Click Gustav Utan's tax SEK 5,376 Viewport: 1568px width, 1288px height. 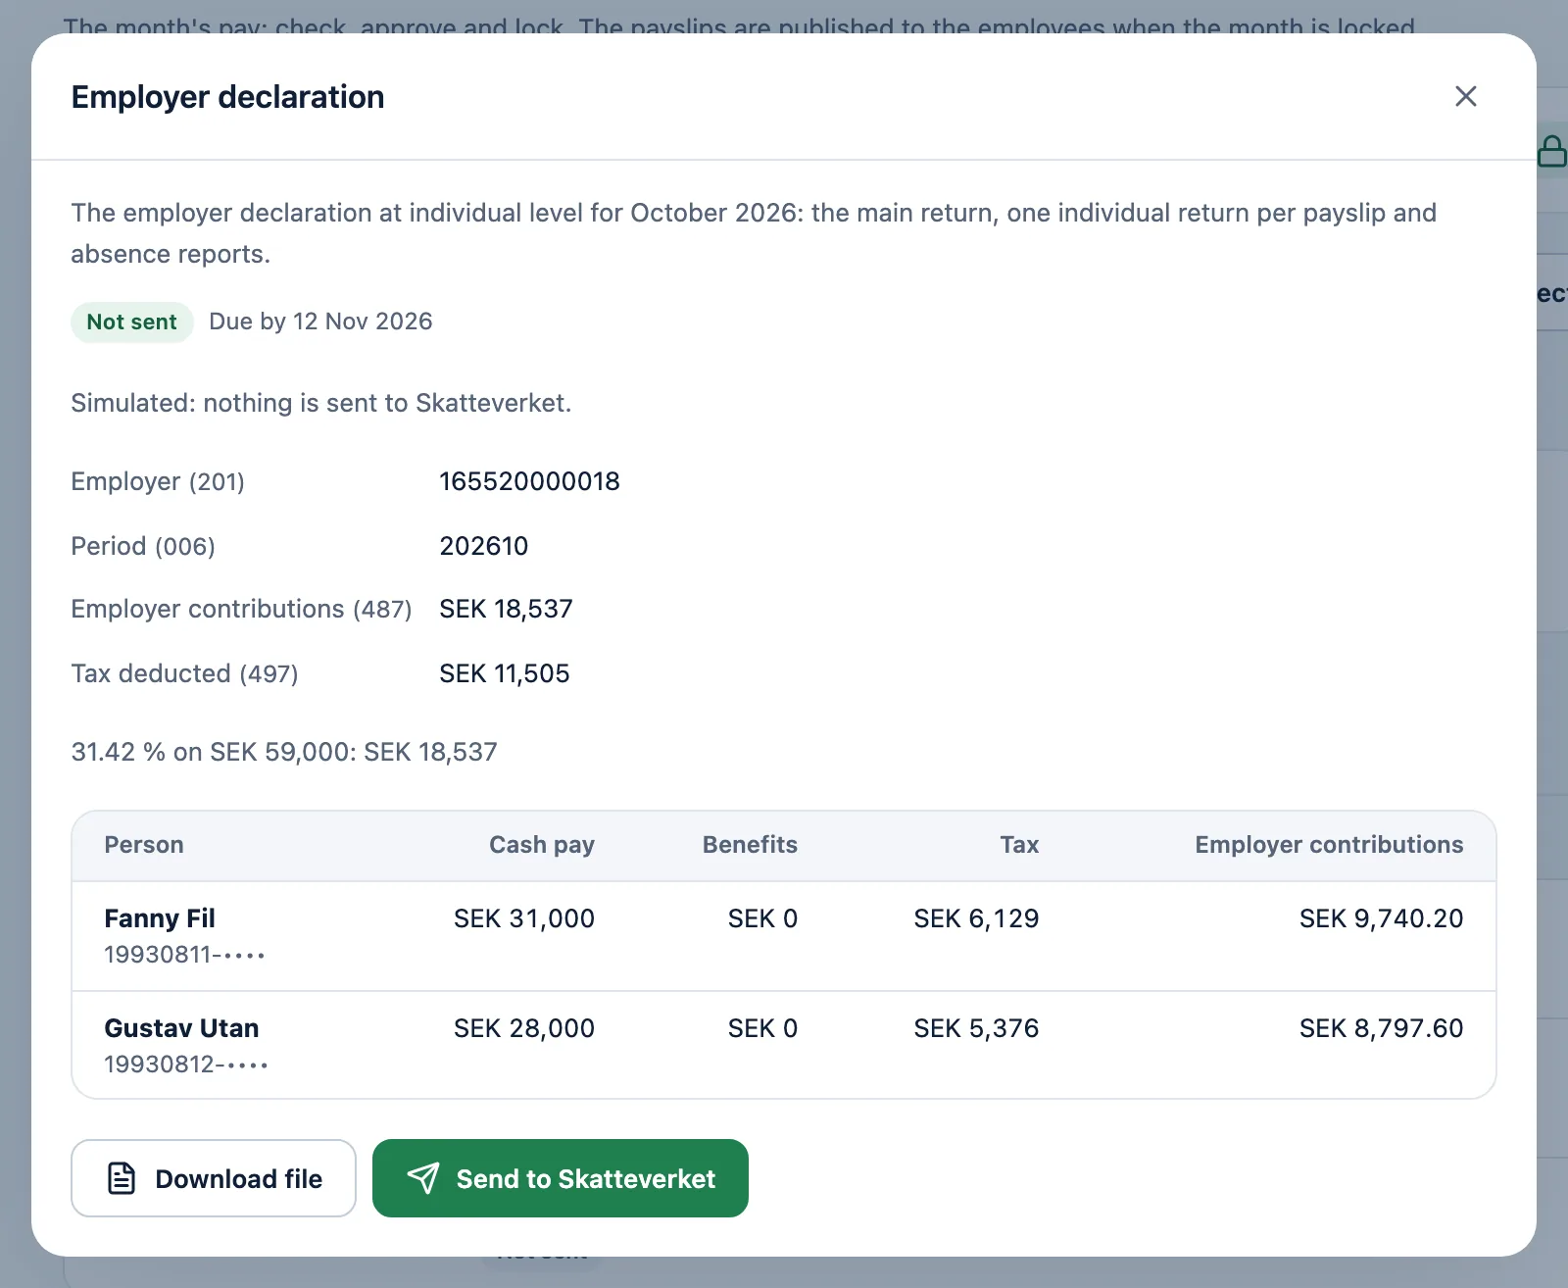[976, 1028]
